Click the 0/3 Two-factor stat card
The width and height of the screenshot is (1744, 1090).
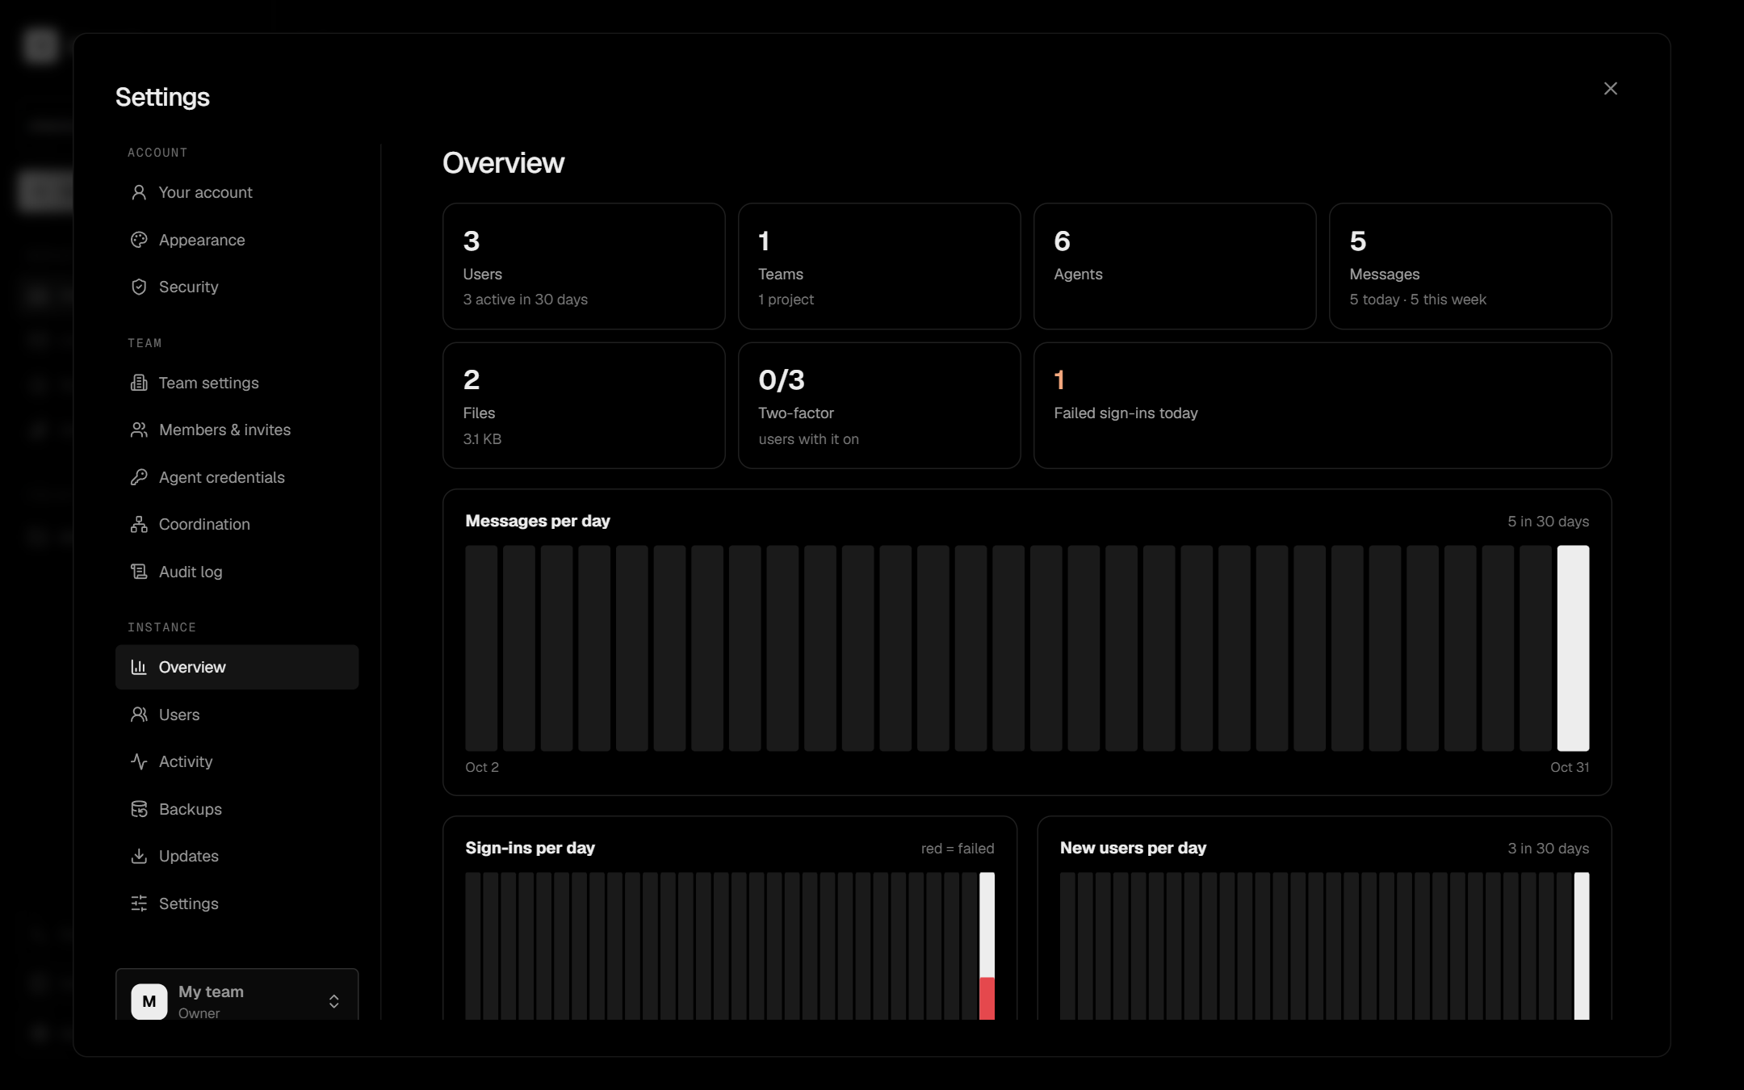879,405
